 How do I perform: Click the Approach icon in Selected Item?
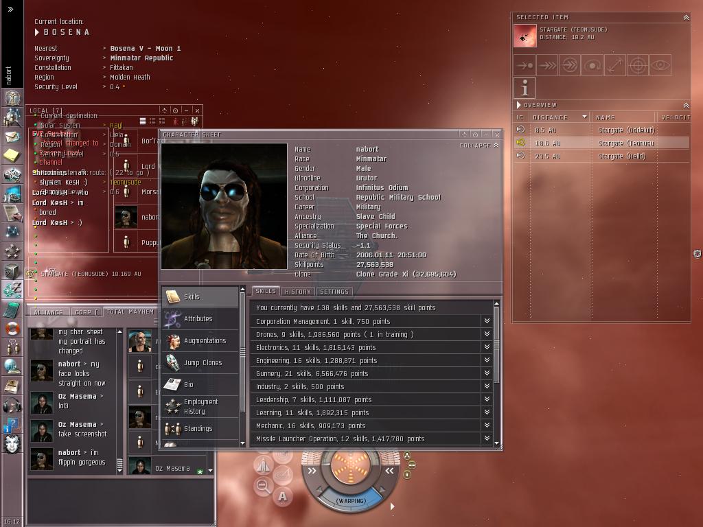[x=524, y=65]
